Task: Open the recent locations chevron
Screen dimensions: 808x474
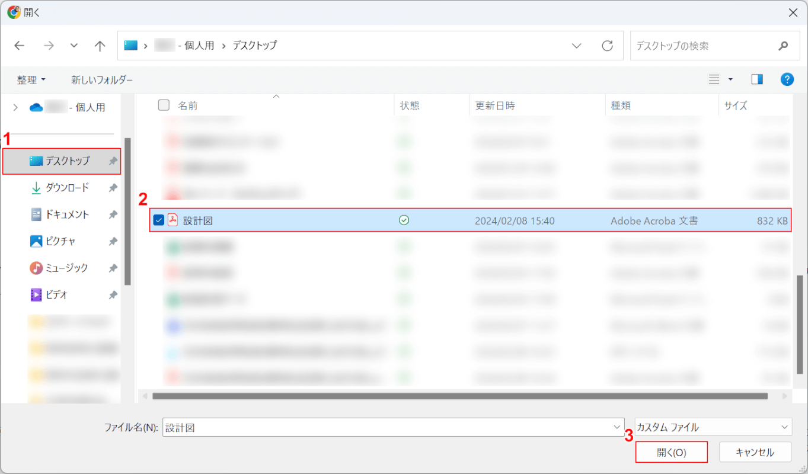Action: click(74, 46)
